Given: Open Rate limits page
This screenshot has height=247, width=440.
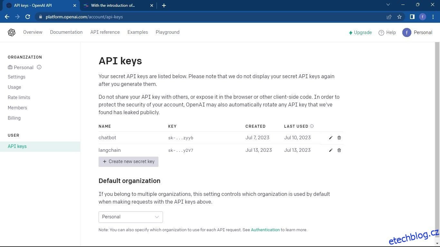Looking at the screenshot, I should (19, 97).
